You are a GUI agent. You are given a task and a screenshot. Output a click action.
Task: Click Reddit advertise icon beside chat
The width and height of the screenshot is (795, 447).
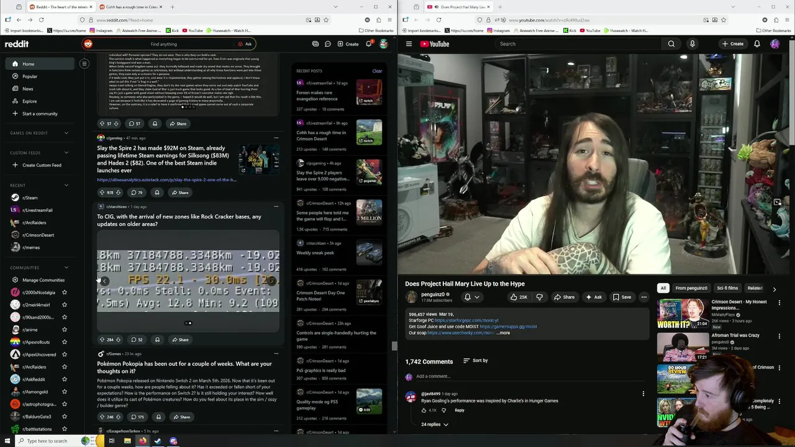point(316,44)
